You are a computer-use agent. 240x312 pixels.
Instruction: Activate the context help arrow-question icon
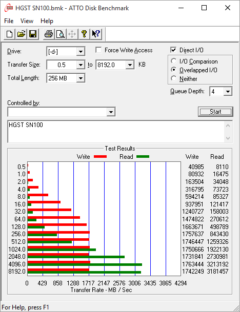tap(96, 34)
